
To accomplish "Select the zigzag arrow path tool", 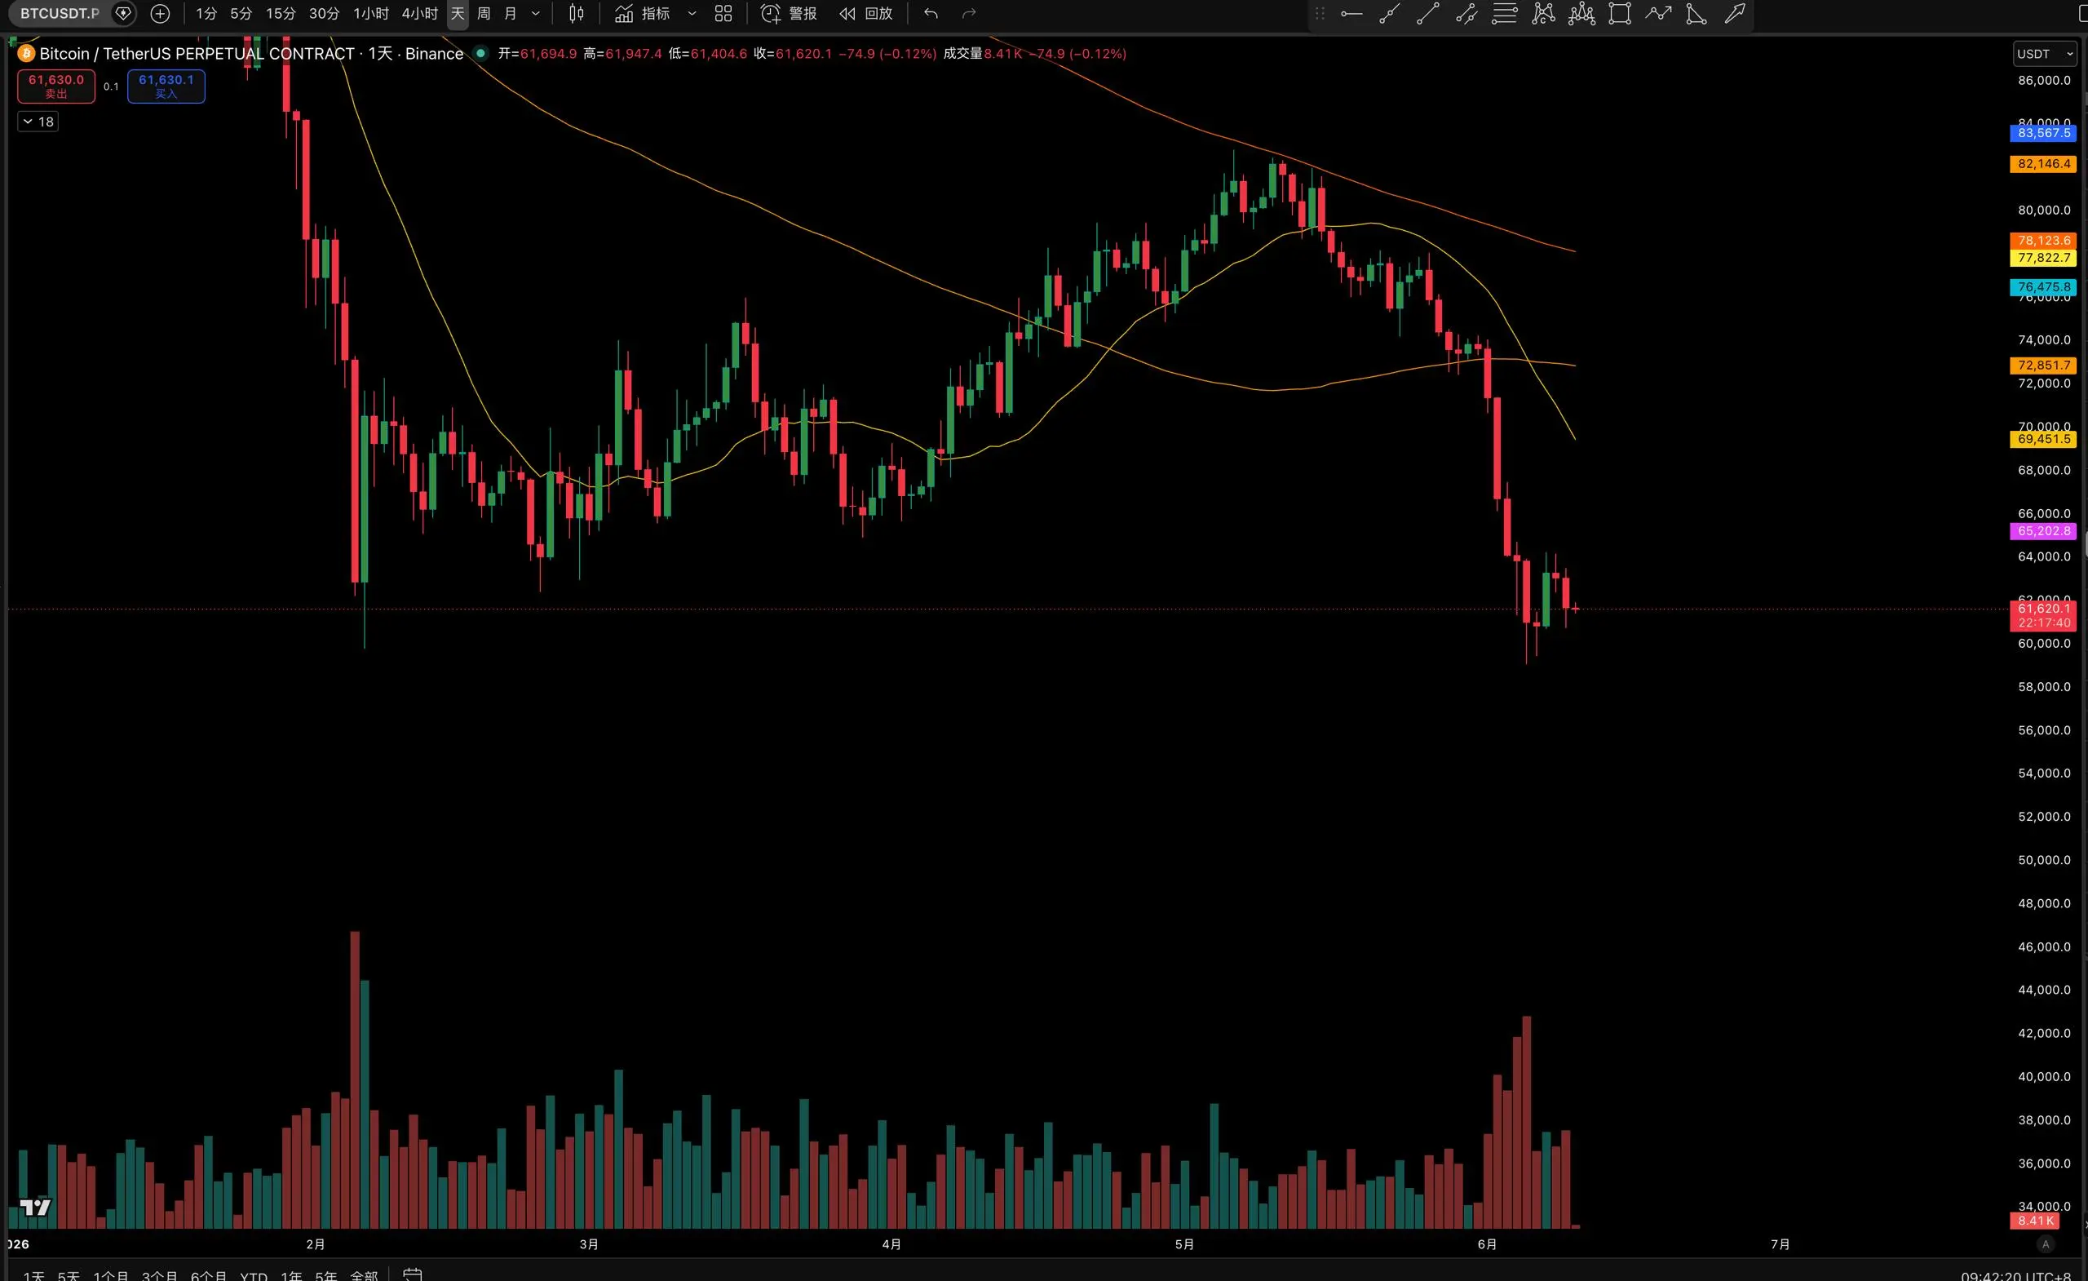I will [x=1658, y=14].
